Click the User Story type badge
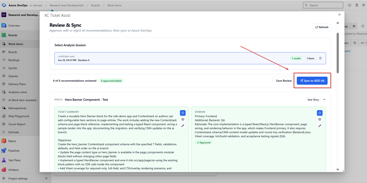 pyautogui.click(x=313, y=99)
